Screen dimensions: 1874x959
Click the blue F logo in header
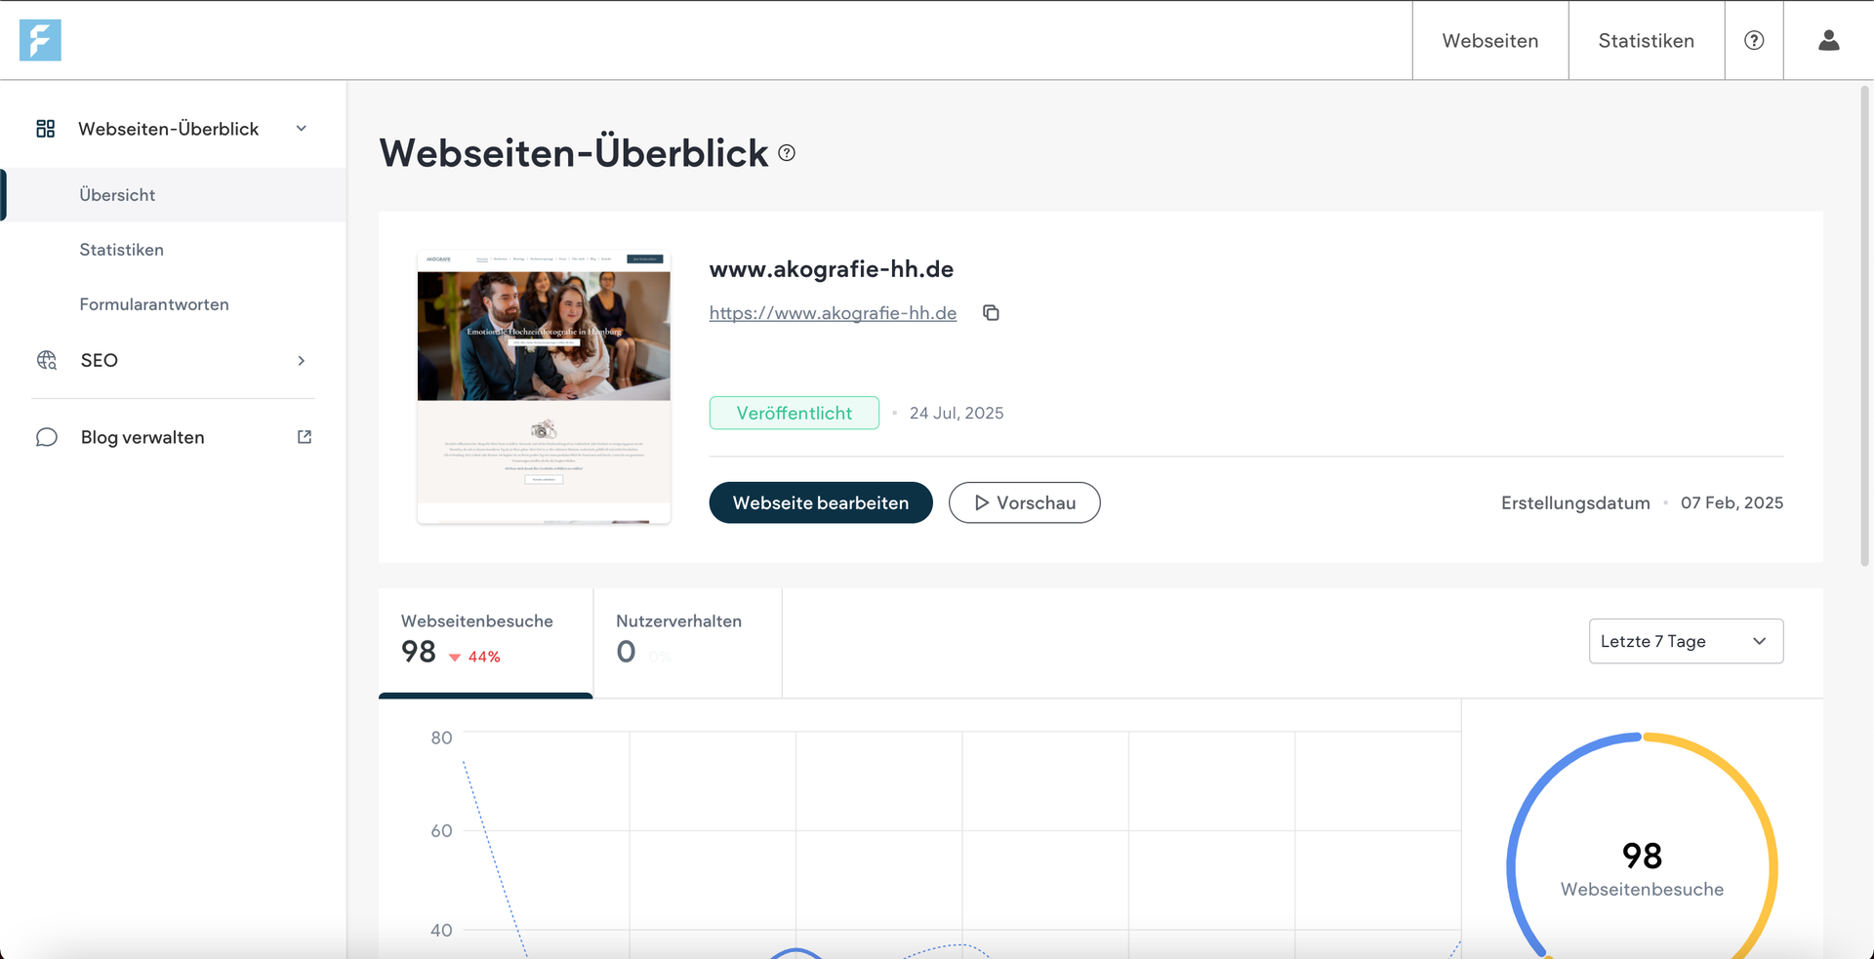click(40, 40)
